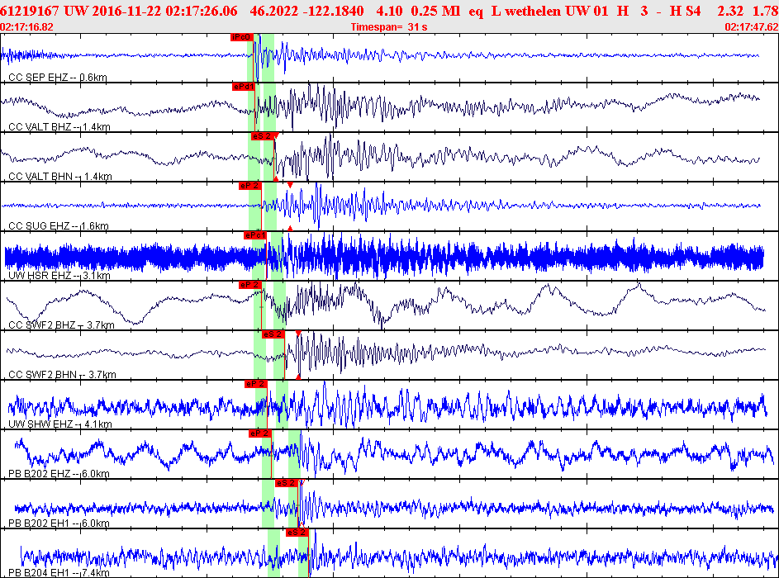Click the Timespan= 31 s label
The height and width of the screenshot is (578, 779).
point(389,26)
